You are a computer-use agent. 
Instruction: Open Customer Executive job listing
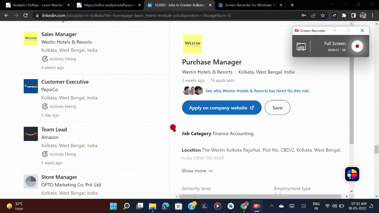click(65, 82)
